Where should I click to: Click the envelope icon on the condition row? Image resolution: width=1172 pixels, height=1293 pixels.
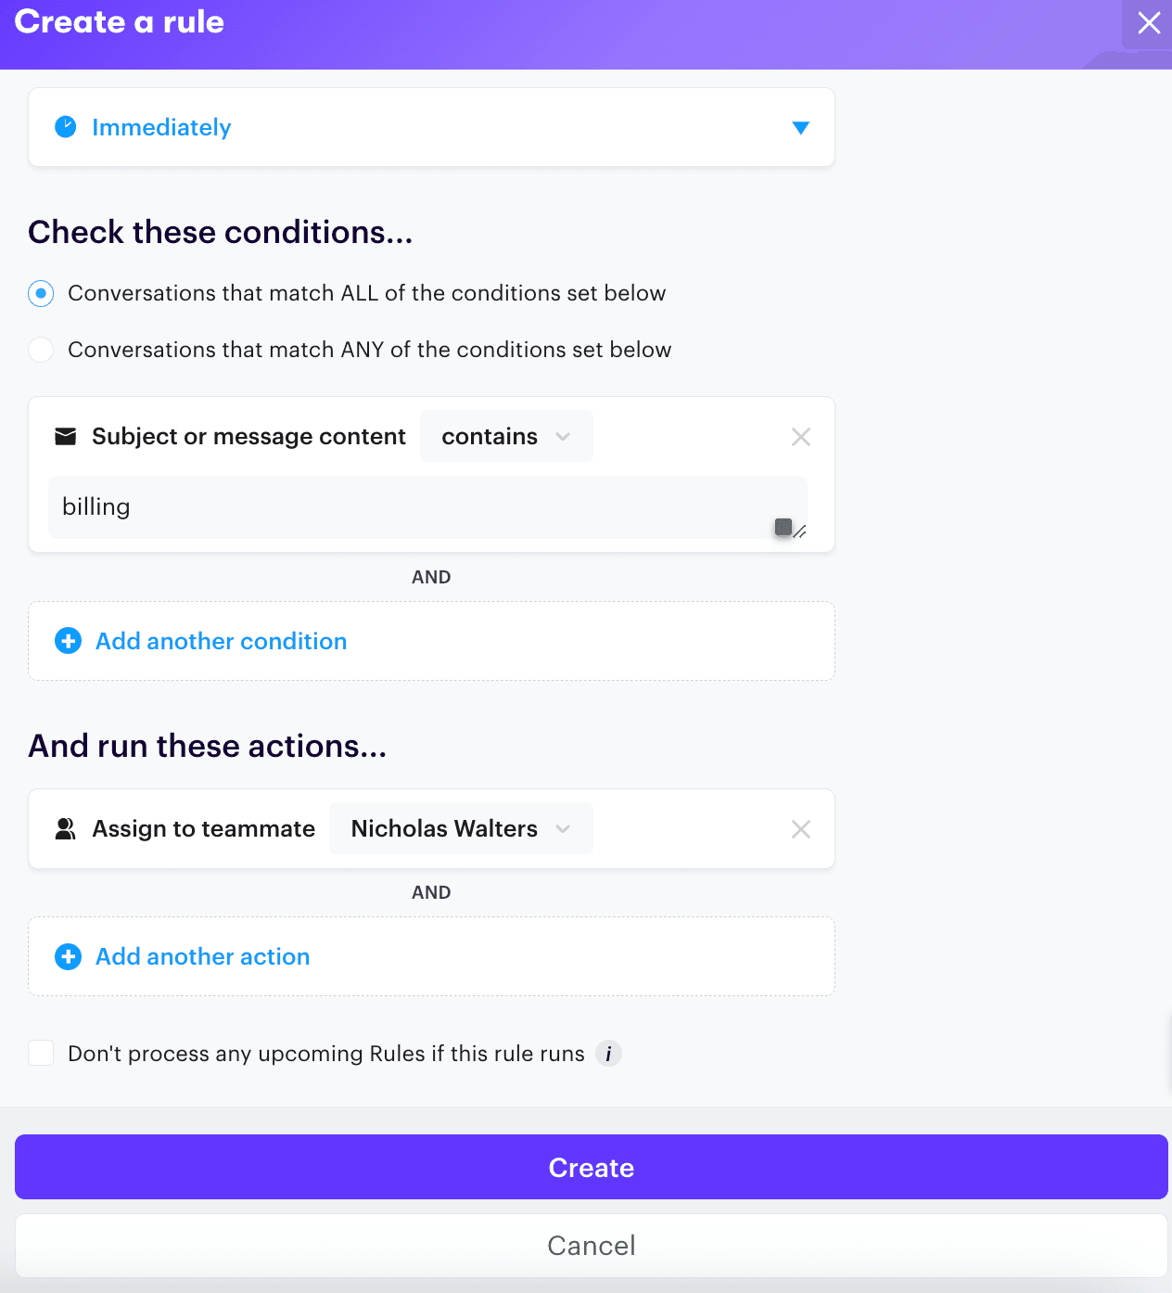(x=66, y=436)
